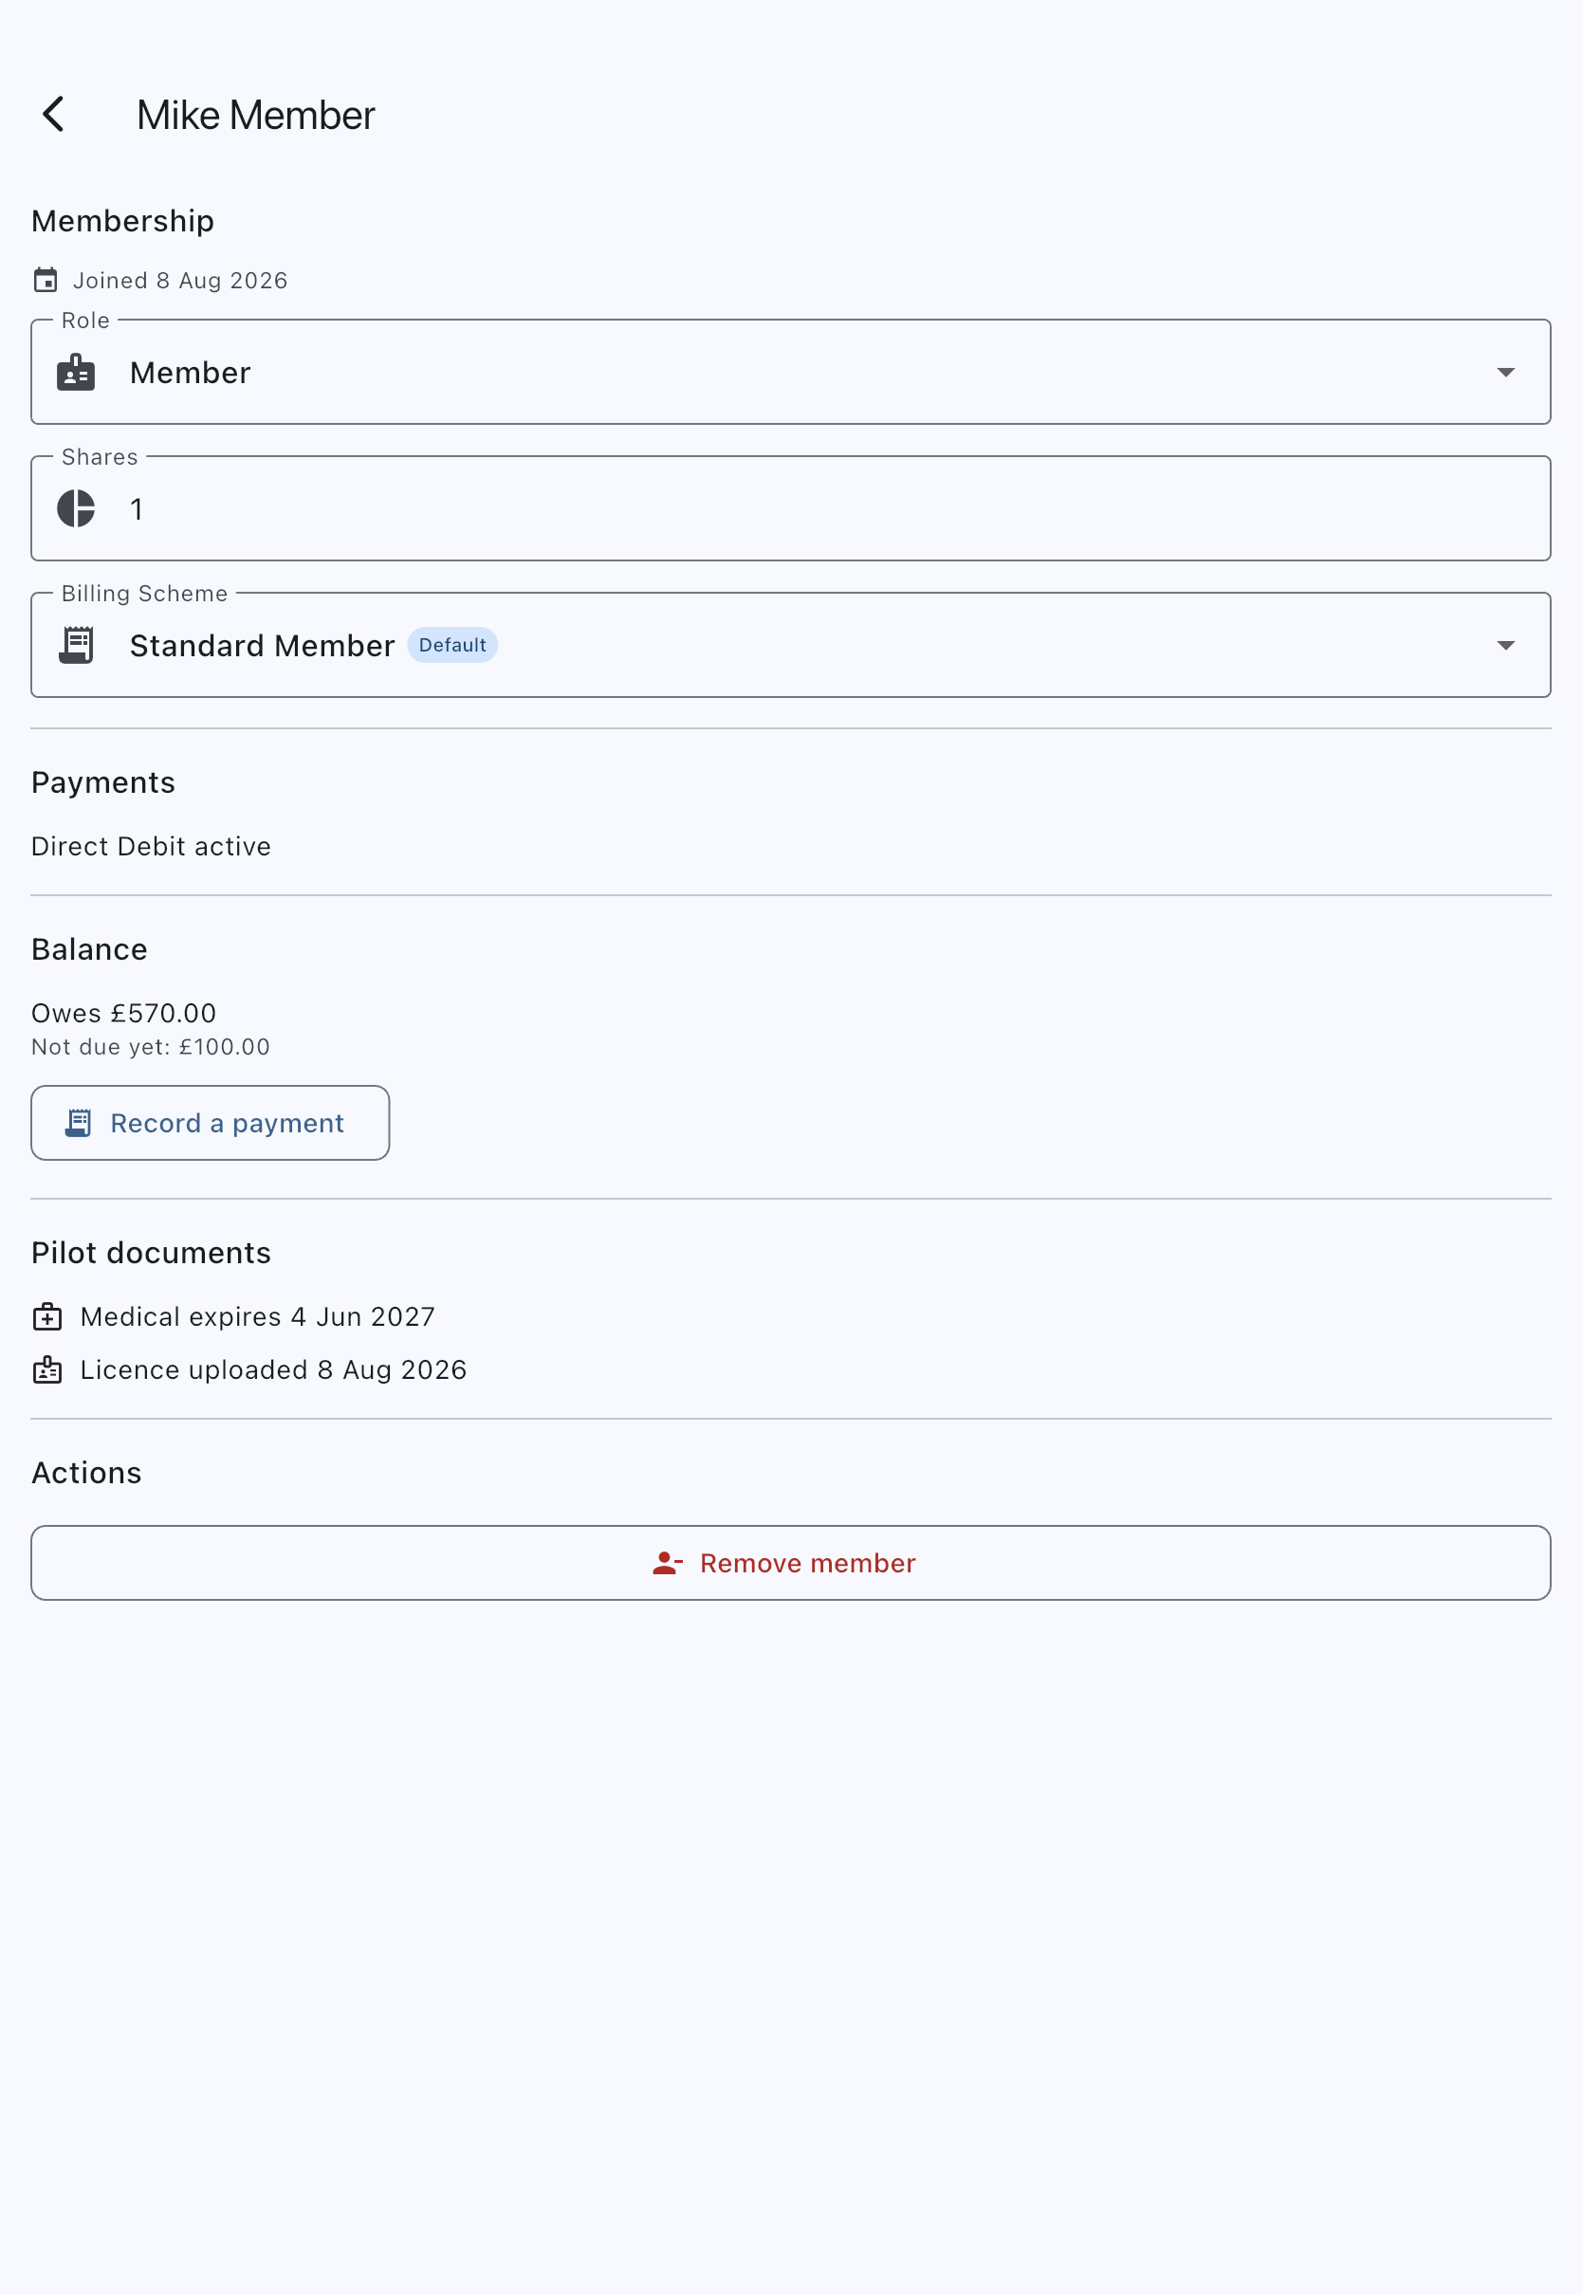Image resolution: width=1582 pixels, height=2295 pixels.
Task: Click the Remove member button
Action: pos(791,1563)
